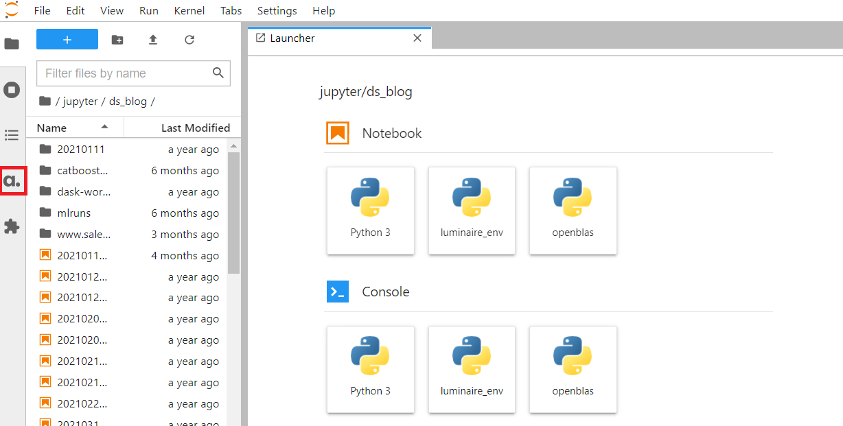This screenshot has height=426, width=843.
Task: Click the red-highlighted 'a.' sidebar icon
Action: 12,181
